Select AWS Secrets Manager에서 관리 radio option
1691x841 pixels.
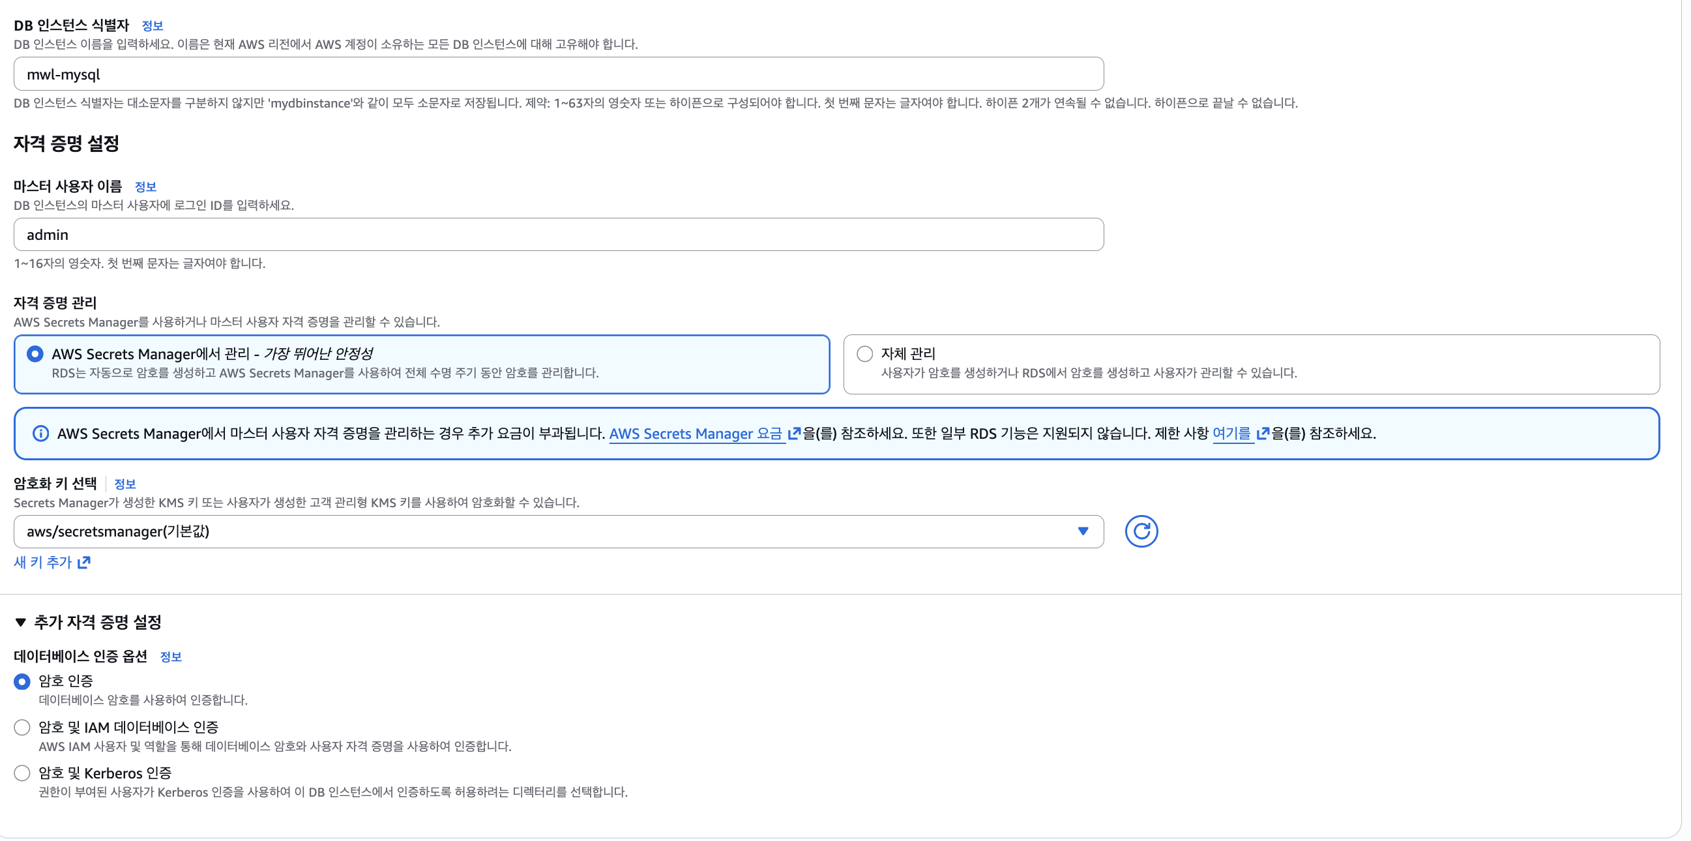(x=35, y=354)
